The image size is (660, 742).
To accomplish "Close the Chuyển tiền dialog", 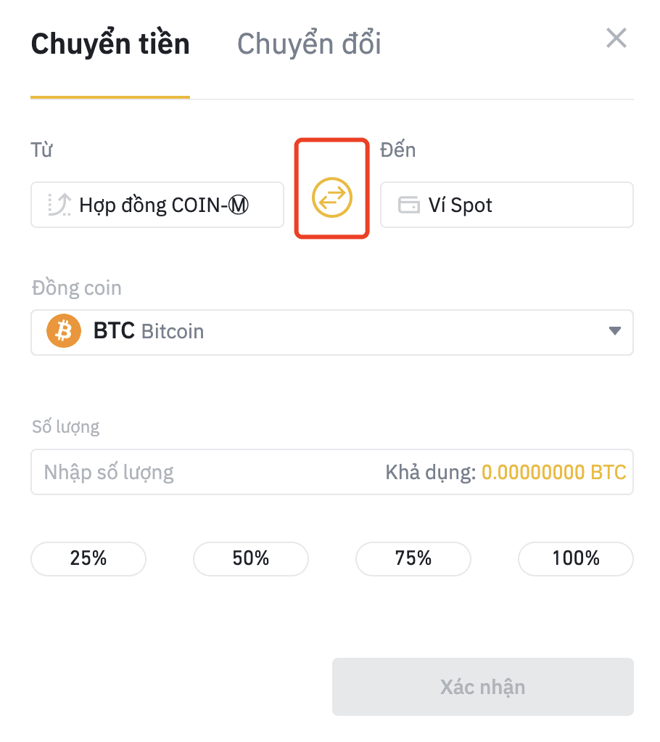I will click(616, 38).
